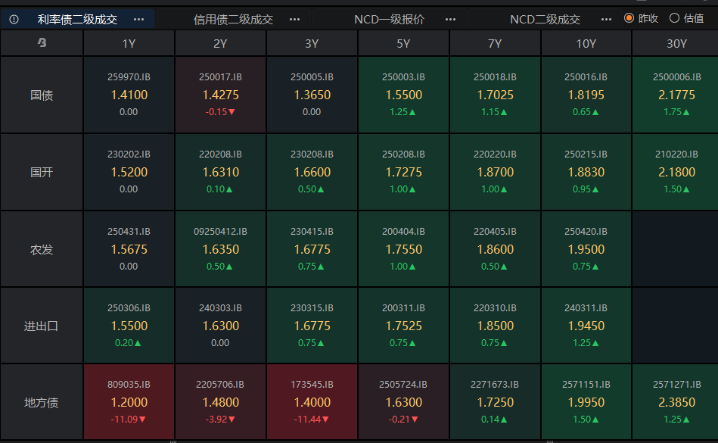Viewport: 718px width, 443px height.
Task: Switch to the NCD一级报价 tab
Action: pos(389,19)
